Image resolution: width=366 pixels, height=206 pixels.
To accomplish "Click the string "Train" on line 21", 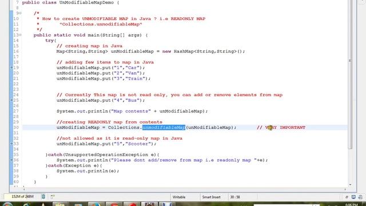I will 135,78.
